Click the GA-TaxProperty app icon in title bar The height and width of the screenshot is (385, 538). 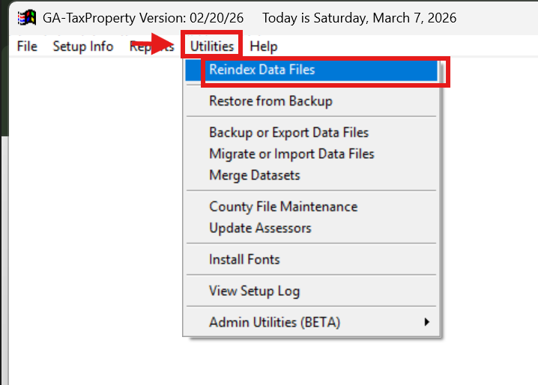click(26, 17)
